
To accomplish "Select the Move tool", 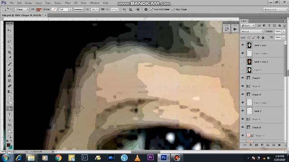I will (x=9, y=31).
